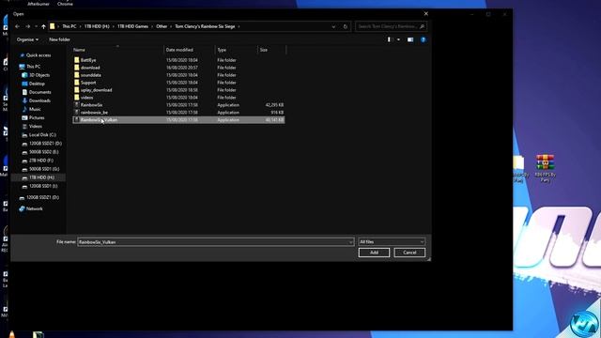Open 2TB HDD (F:) drive
This screenshot has height=338, width=601.
point(41,161)
